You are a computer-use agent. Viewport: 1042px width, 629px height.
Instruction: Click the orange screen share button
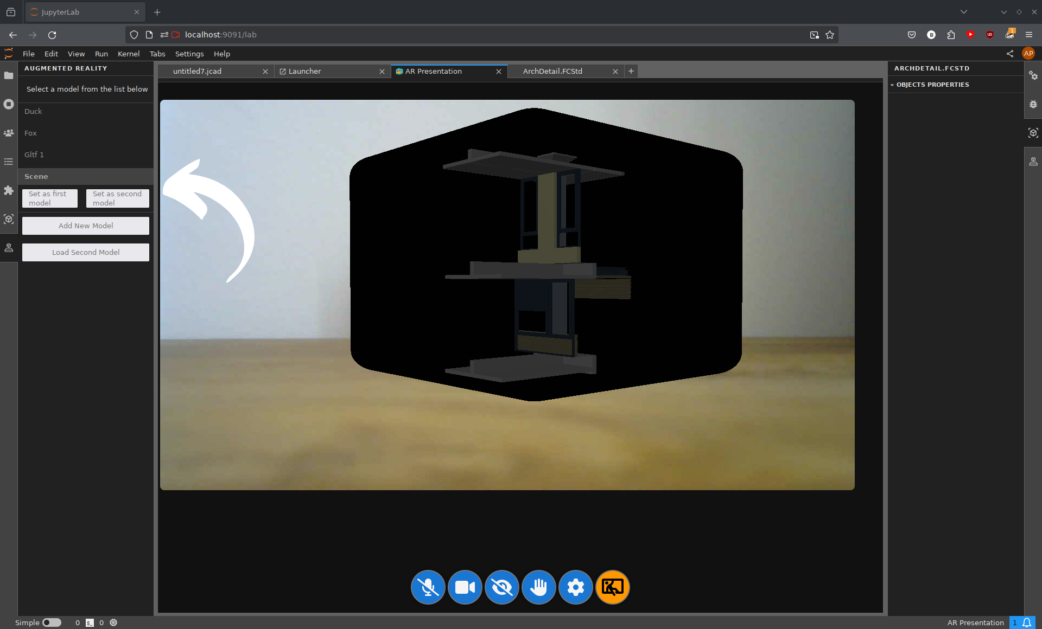[x=612, y=587]
